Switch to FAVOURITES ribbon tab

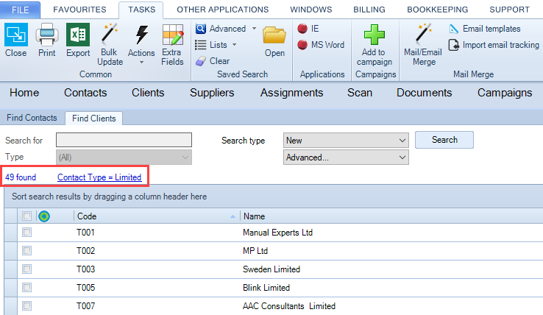point(79,10)
